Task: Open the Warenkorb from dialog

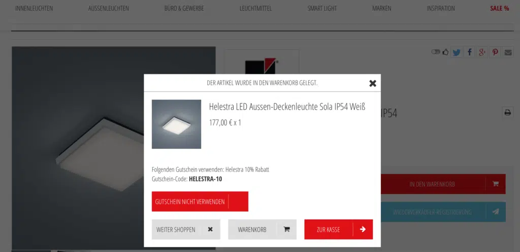Action: point(263,229)
